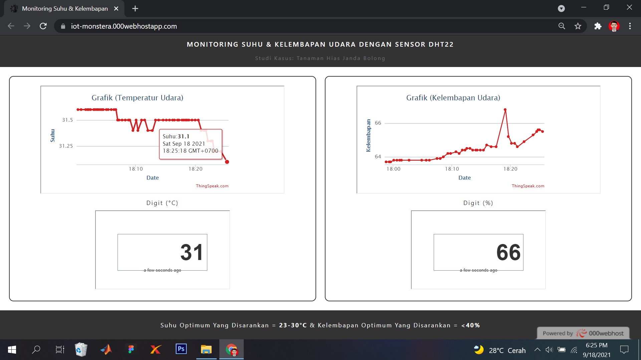Viewport: 641px width, 360px height.
Task: Select the MATLAB icon in taskbar
Action: click(105, 350)
